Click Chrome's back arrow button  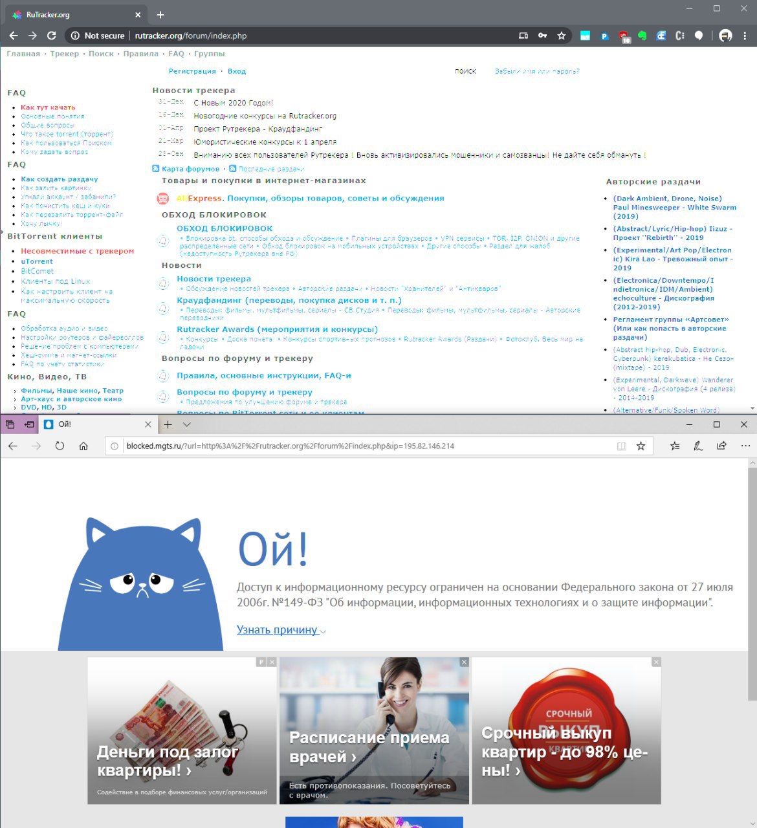(x=14, y=36)
